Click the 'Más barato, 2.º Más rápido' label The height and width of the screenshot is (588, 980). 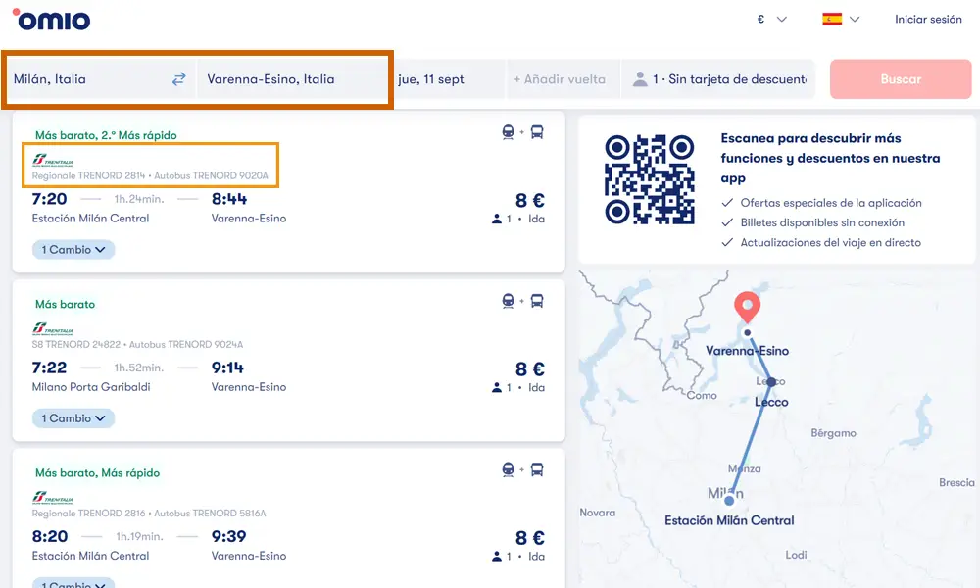tap(106, 135)
